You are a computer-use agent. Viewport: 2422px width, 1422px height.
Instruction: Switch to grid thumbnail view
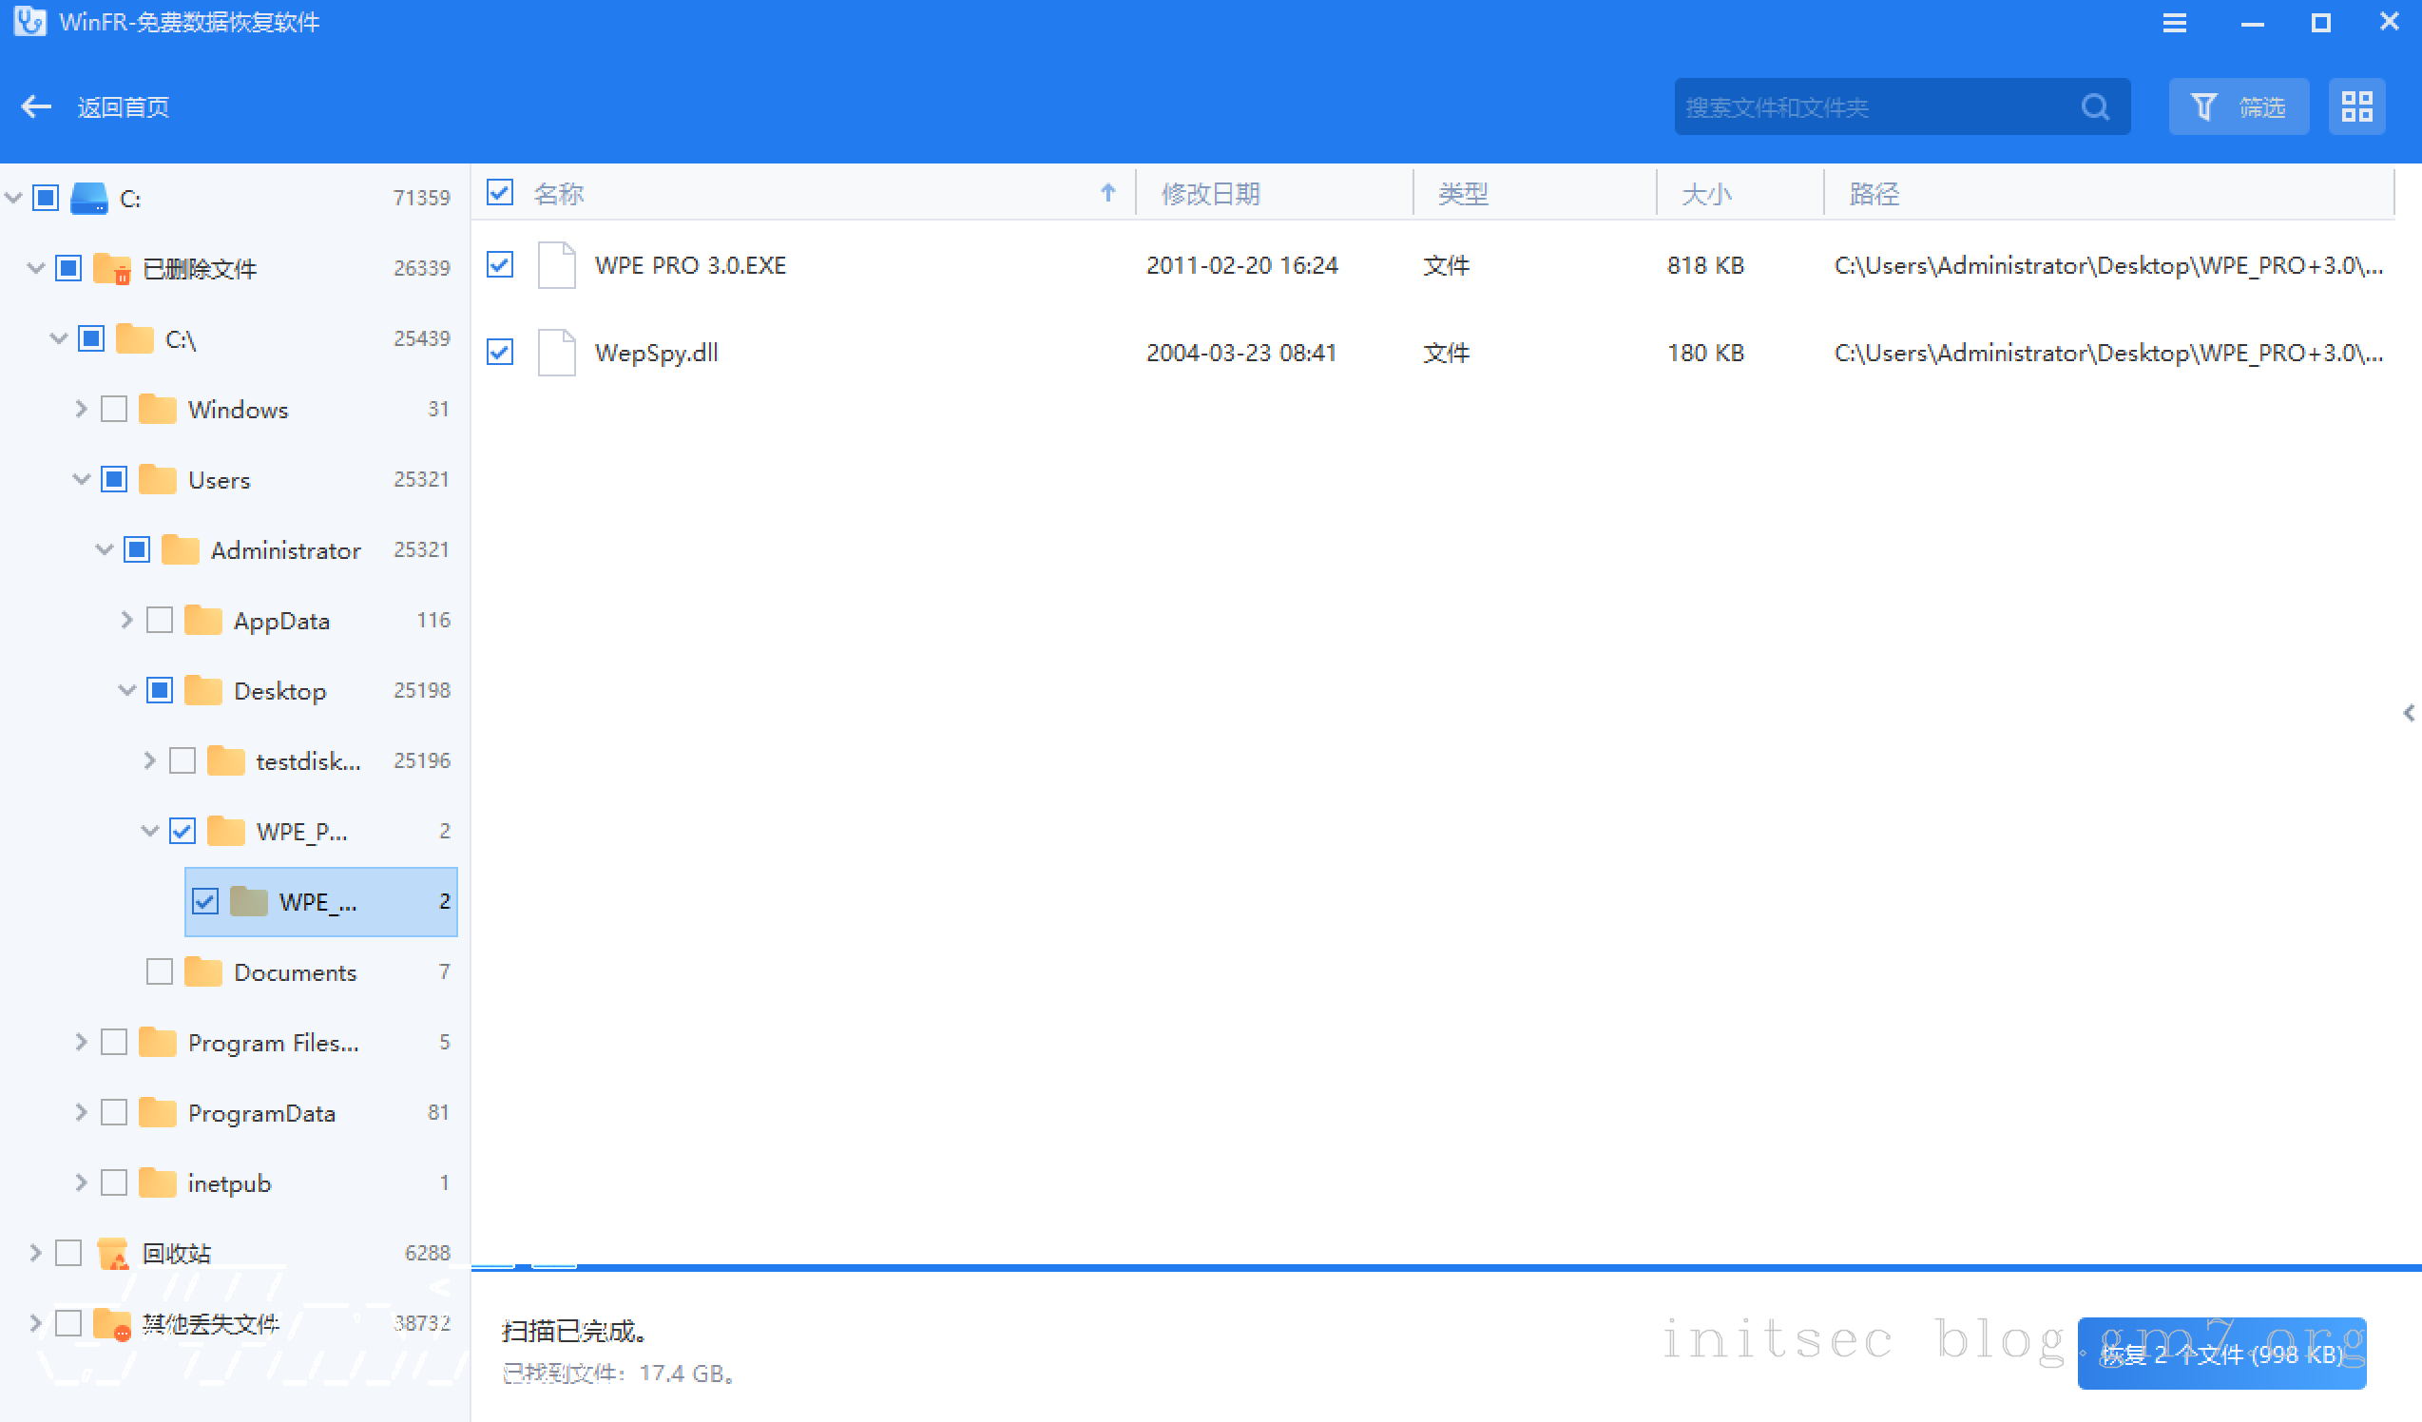click(x=2356, y=106)
